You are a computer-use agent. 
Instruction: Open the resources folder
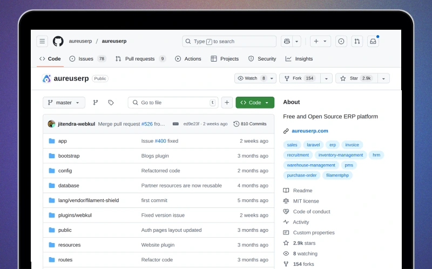70,245
